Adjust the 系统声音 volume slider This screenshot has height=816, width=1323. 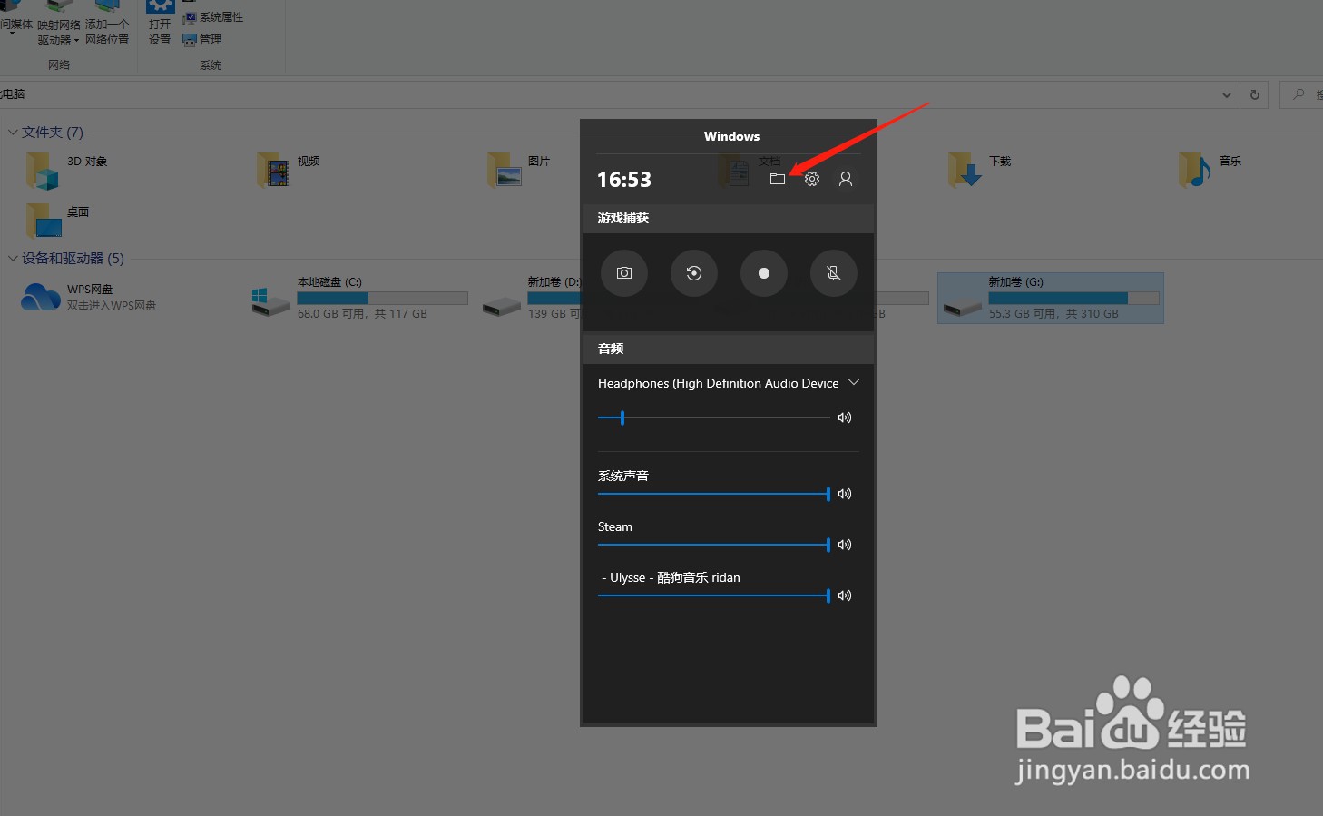[713, 494]
